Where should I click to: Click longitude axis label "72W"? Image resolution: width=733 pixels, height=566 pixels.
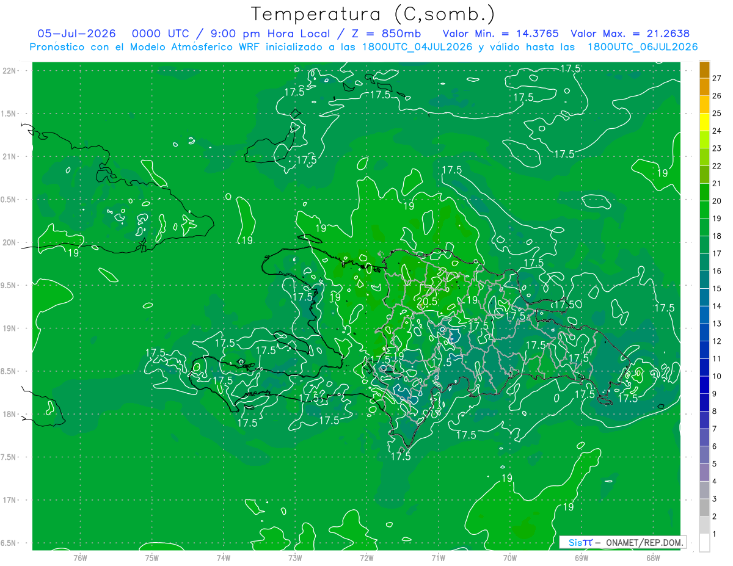366,557
